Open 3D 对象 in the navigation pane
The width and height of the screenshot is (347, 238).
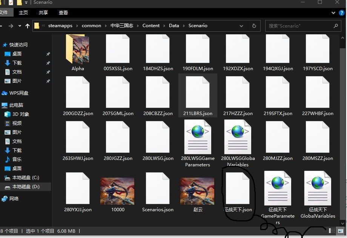click(x=17, y=114)
